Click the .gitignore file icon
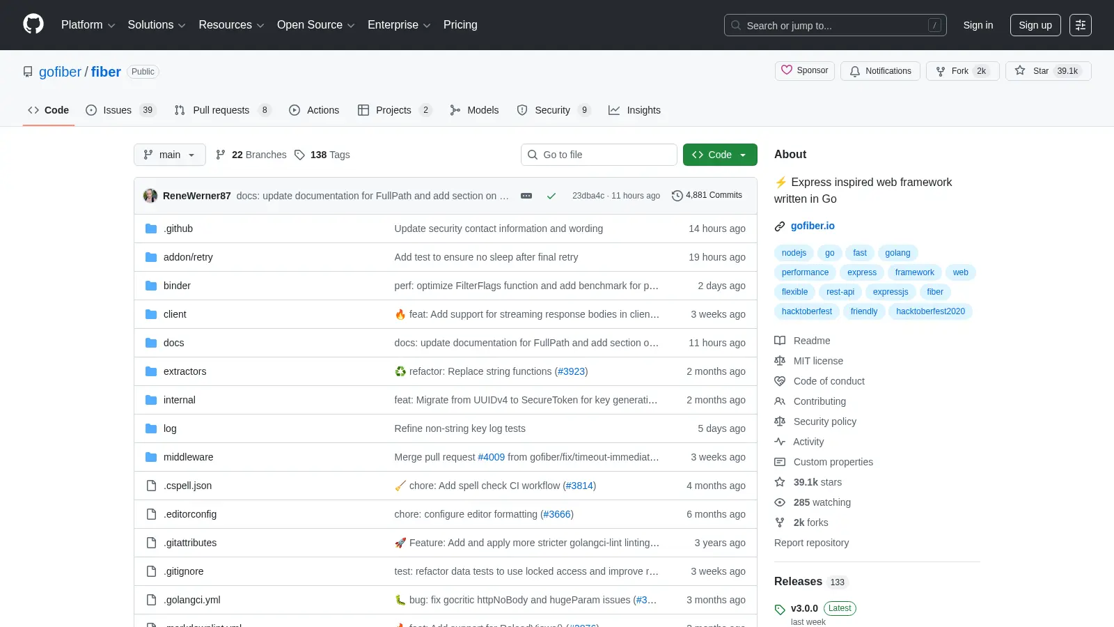The width and height of the screenshot is (1114, 627). tap(151, 571)
